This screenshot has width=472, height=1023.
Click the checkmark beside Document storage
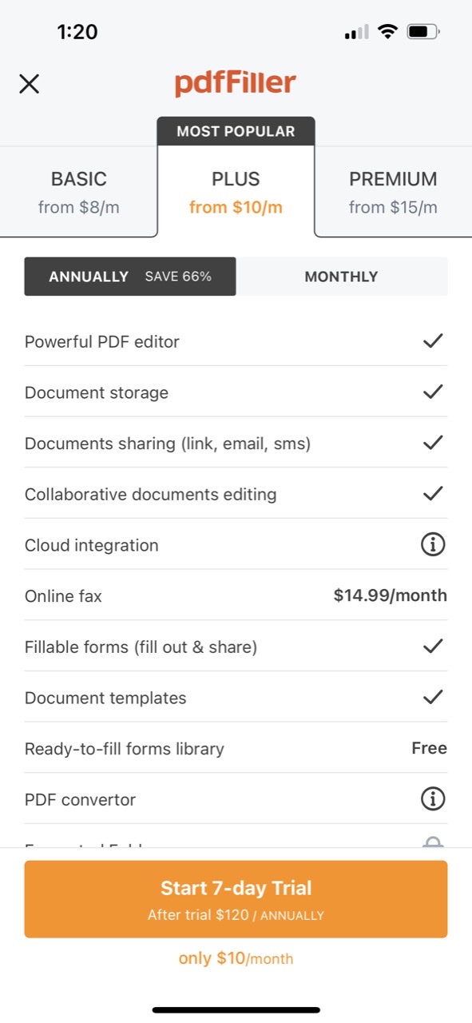(x=433, y=392)
